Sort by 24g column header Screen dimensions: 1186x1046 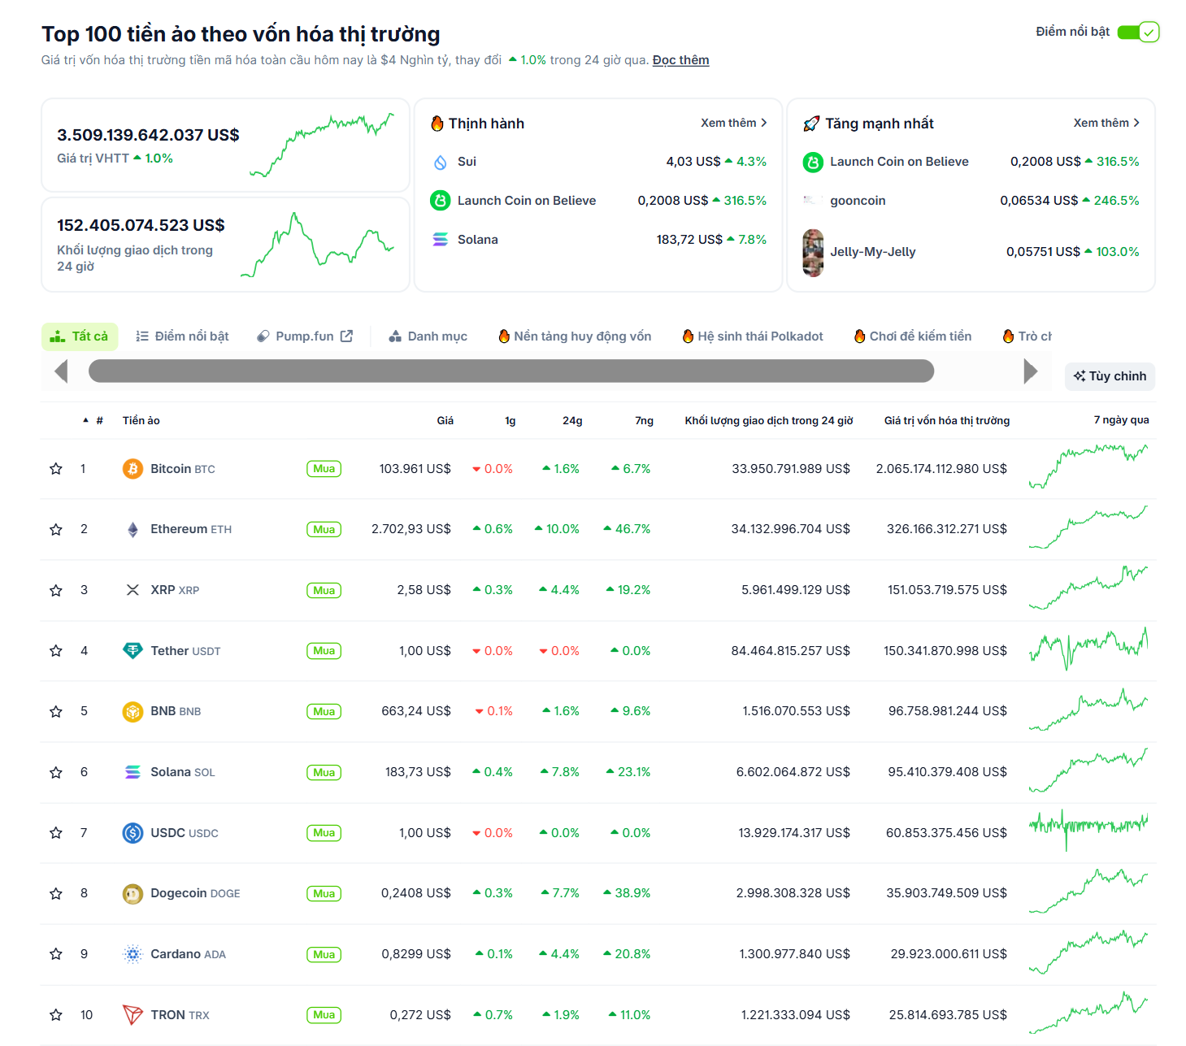pyautogui.click(x=572, y=420)
